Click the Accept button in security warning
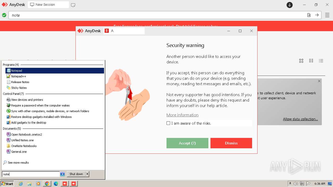The image size is (333, 187). (x=187, y=143)
